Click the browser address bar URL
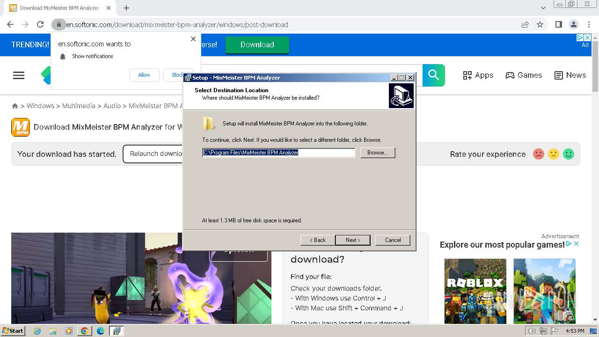The width and height of the screenshot is (599, 337). tap(177, 24)
